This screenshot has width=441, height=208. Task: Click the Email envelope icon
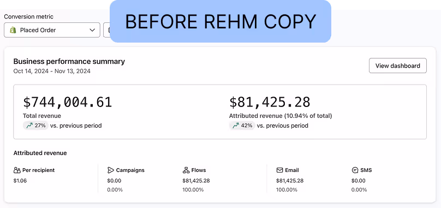(x=279, y=170)
